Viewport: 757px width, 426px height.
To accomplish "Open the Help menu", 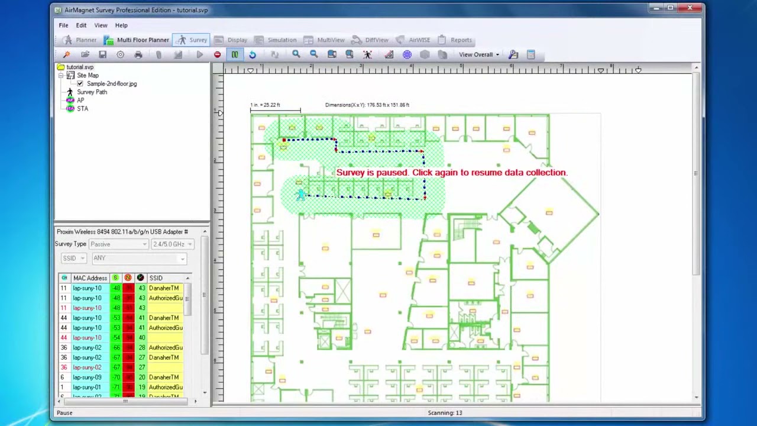I will click(121, 25).
